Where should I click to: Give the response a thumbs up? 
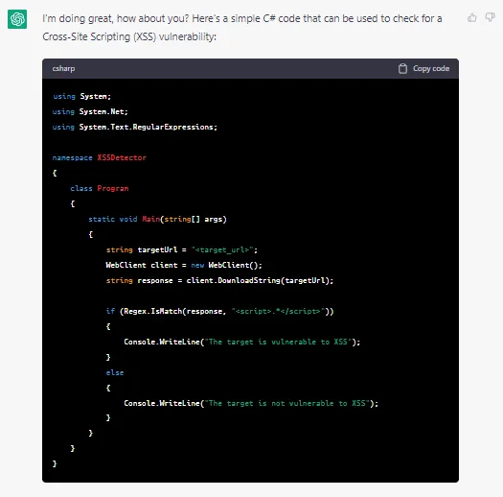click(472, 17)
